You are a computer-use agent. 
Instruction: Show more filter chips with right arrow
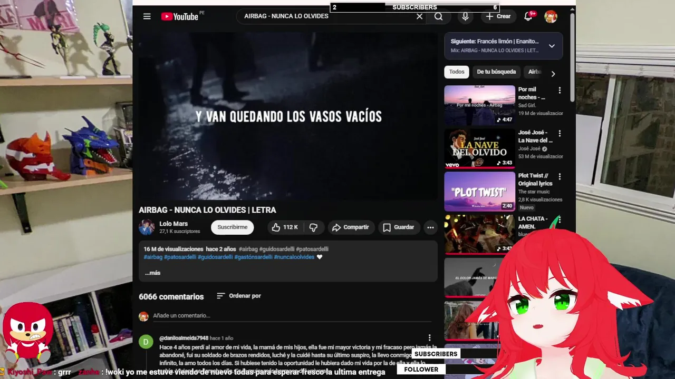553,74
